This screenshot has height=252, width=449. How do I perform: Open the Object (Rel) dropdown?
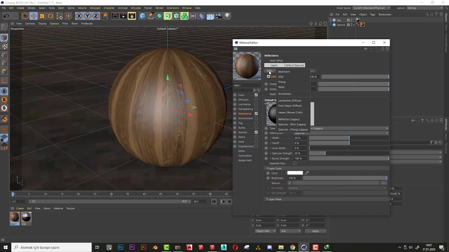pos(266,231)
